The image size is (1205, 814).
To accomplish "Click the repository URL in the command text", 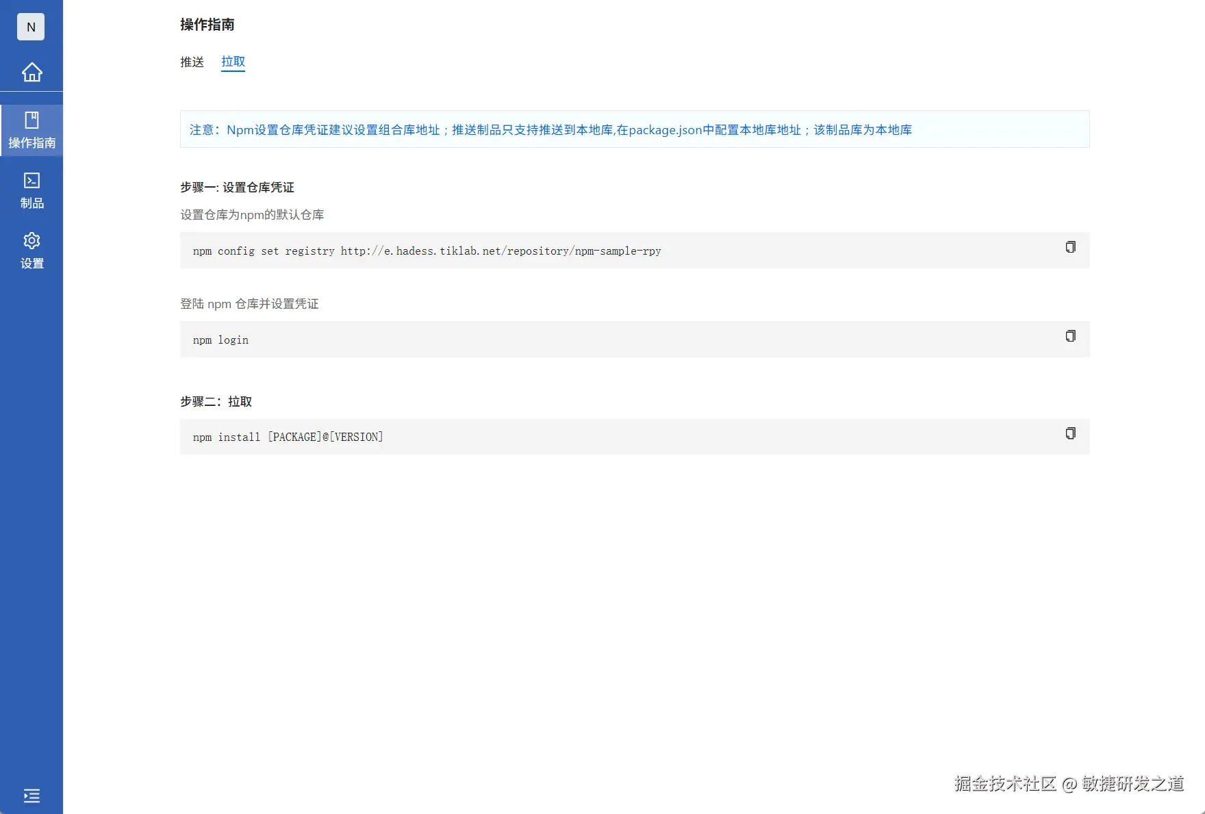I will click(500, 251).
